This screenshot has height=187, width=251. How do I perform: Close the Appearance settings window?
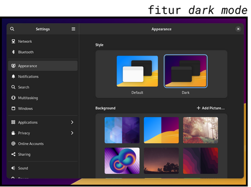point(238,29)
